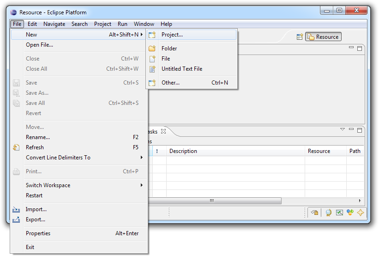
Task: Click the Other wizard icon in submenu
Action: [x=152, y=83]
